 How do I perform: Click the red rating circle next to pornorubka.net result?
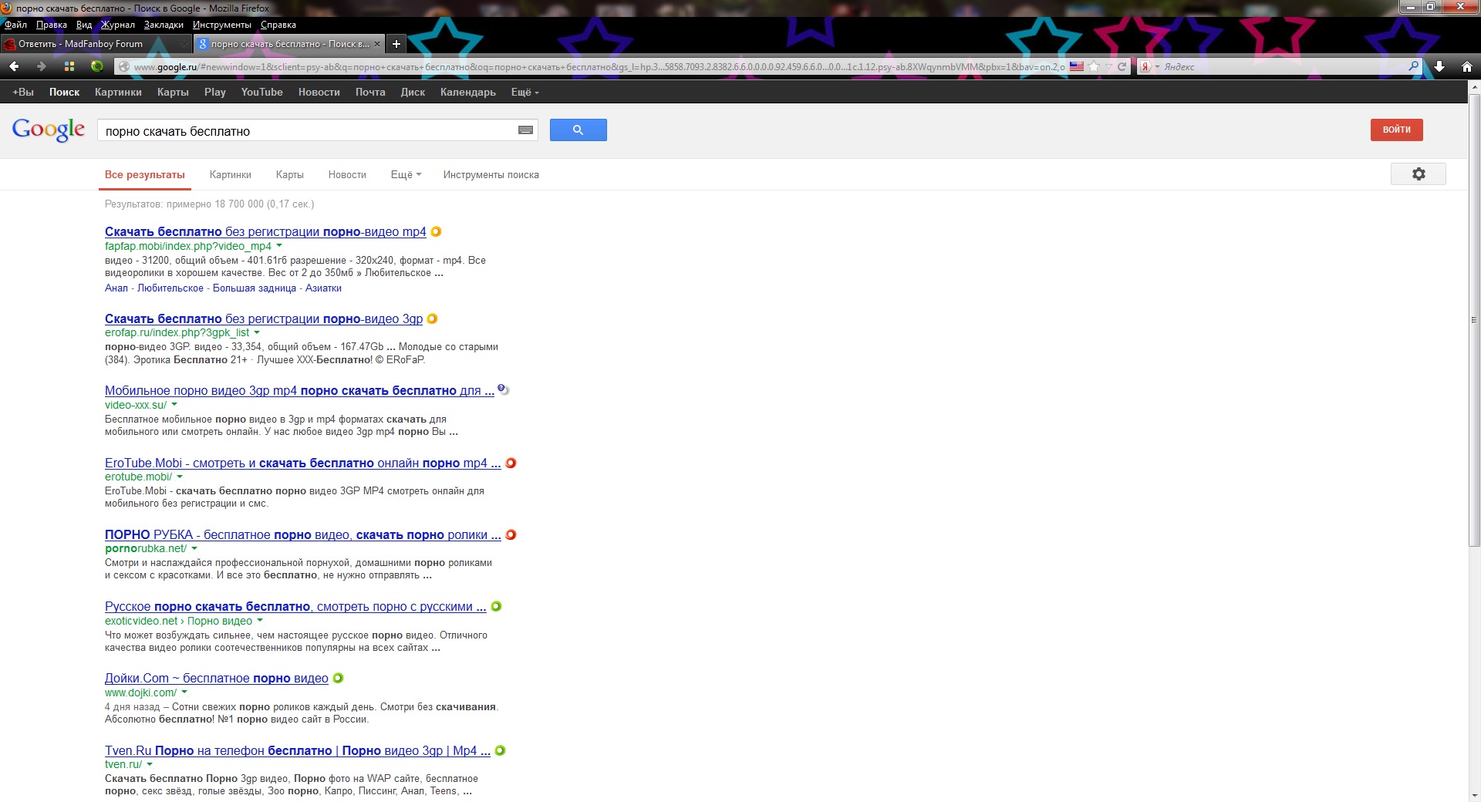point(511,534)
